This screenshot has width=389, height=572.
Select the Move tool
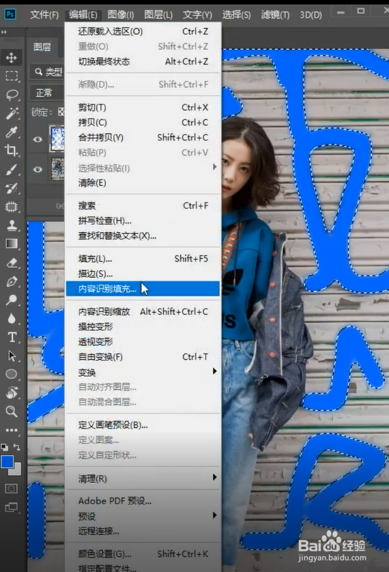point(12,57)
